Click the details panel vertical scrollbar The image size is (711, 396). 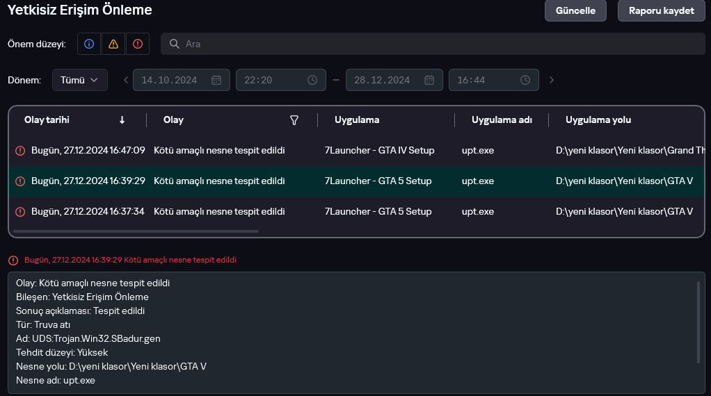click(x=698, y=322)
